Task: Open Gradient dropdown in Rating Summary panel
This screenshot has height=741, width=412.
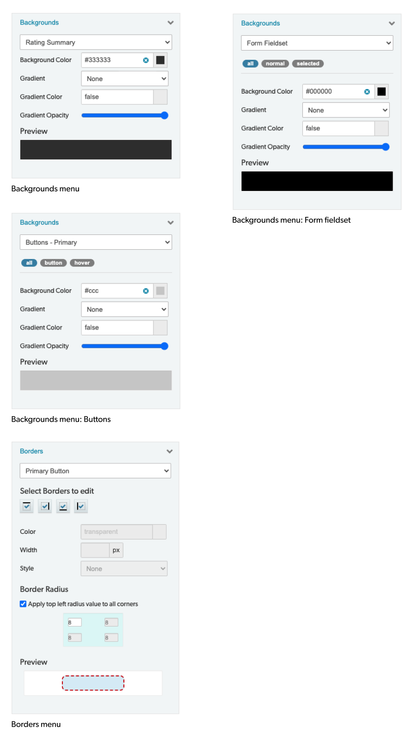Action: 124,79
